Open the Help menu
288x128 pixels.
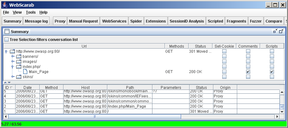44,12
